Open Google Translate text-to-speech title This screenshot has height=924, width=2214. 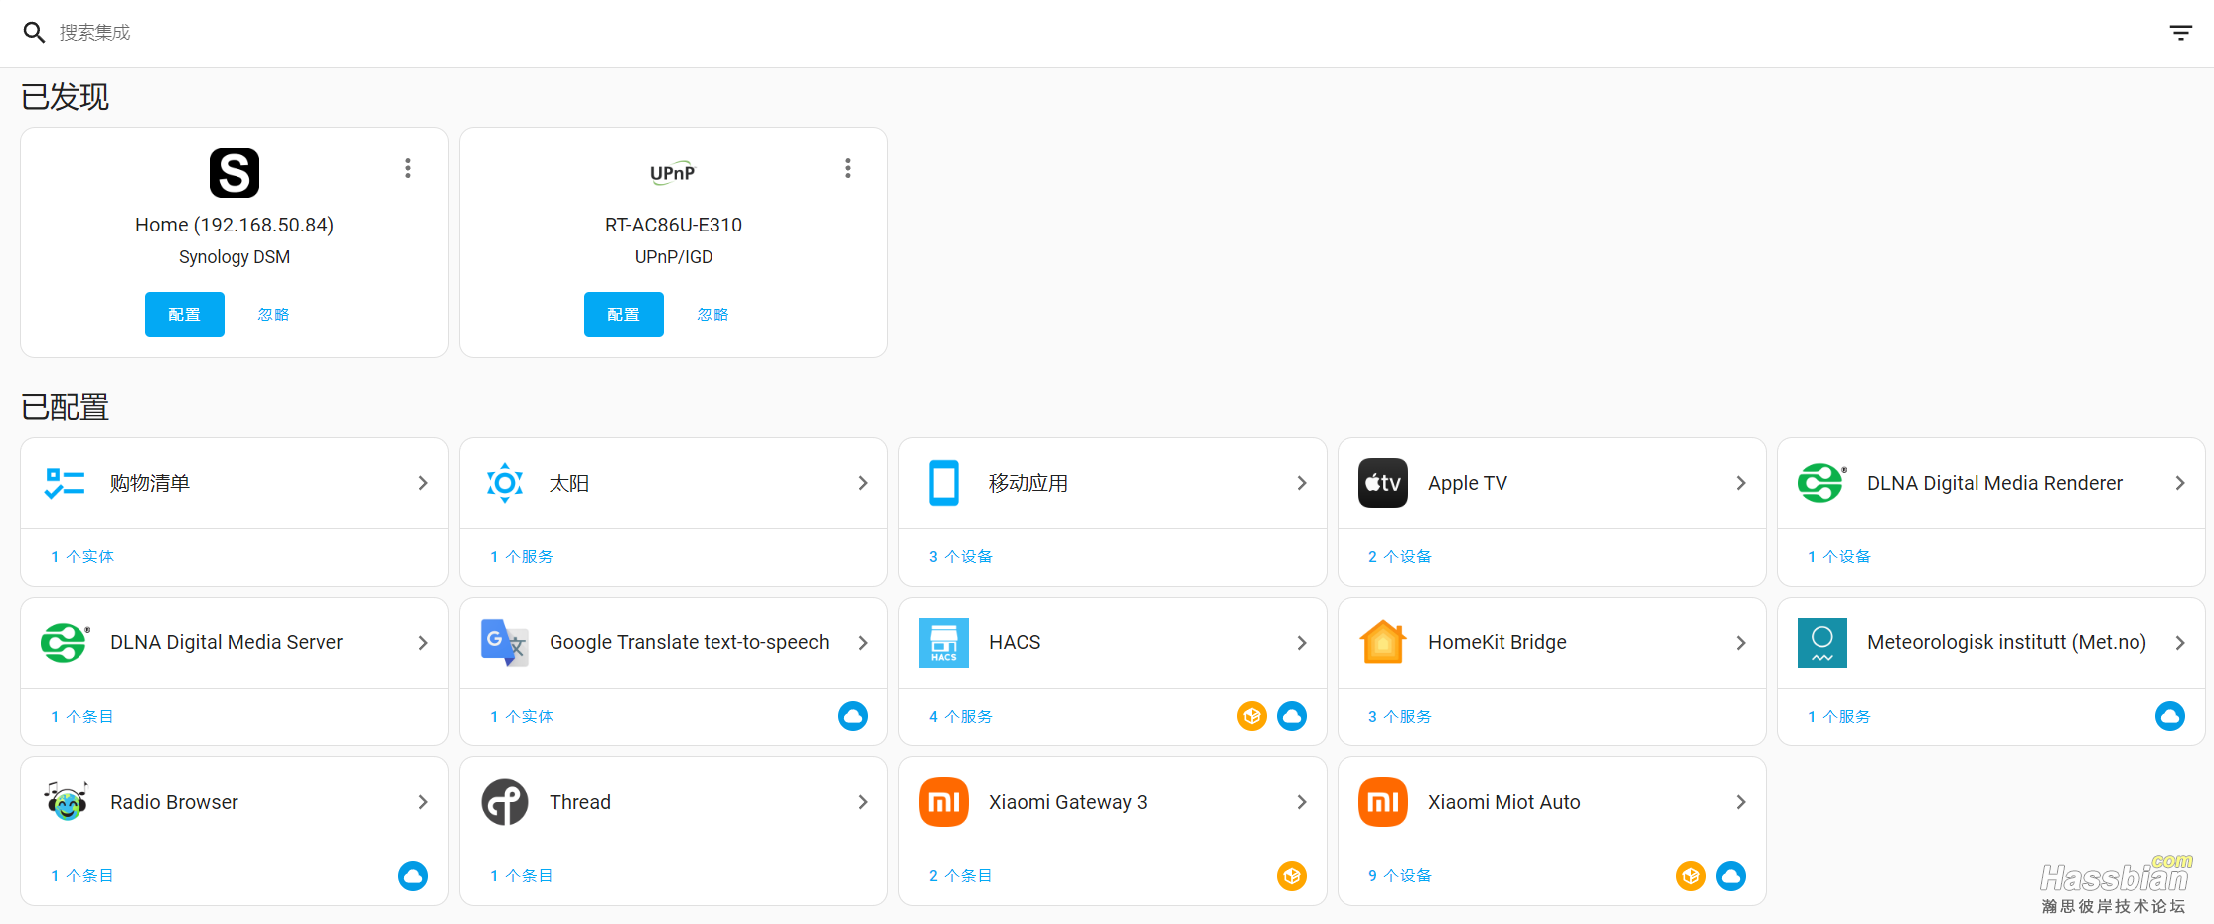coord(689,643)
